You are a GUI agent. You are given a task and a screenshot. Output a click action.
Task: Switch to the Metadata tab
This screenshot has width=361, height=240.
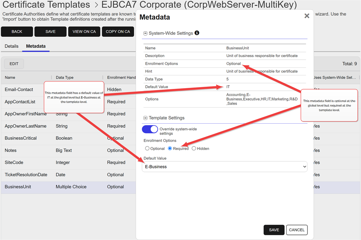[36, 46]
